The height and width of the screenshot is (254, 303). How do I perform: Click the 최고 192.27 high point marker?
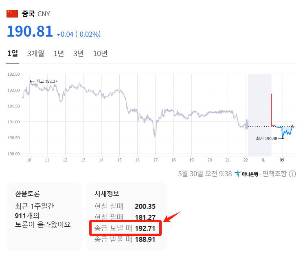[x=31, y=81]
